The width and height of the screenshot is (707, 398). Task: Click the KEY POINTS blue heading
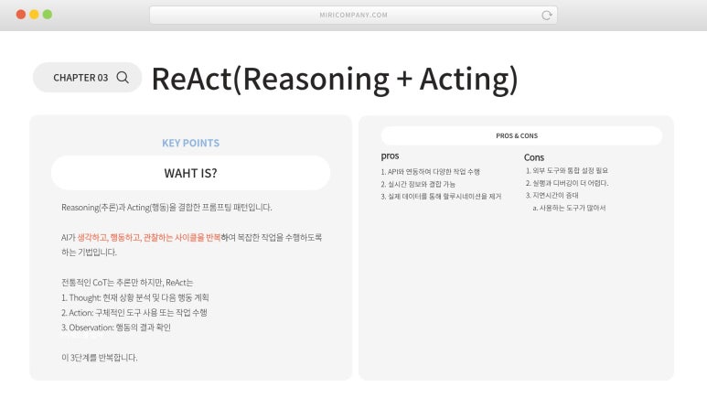(191, 143)
